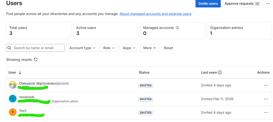Click INVITED badge for Yurii

tap(146, 113)
